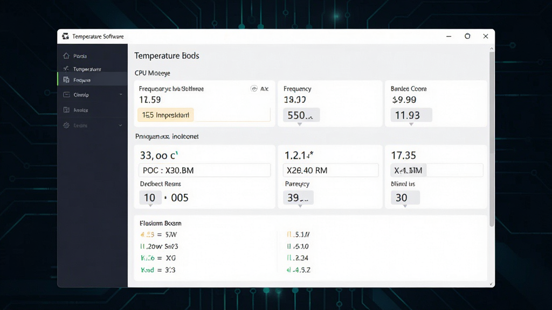Click the '33,oo c' reading
The image size is (552, 310).
159,156
